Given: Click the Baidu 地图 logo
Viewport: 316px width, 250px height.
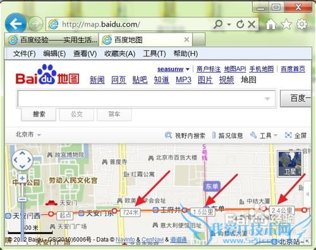Looking at the screenshot, I should pyautogui.click(x=47, y=75).
